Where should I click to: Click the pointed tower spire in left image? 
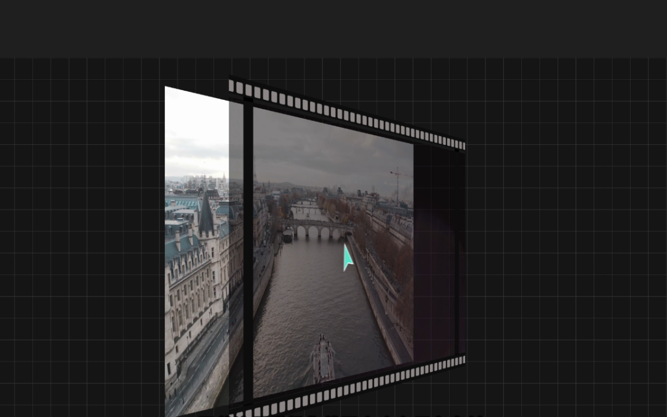pos(206,214)
